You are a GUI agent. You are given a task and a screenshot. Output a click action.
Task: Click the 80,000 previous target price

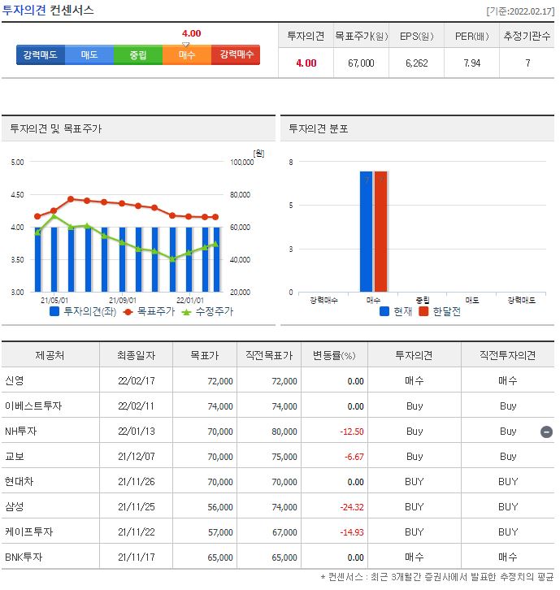tap(284, 432)
